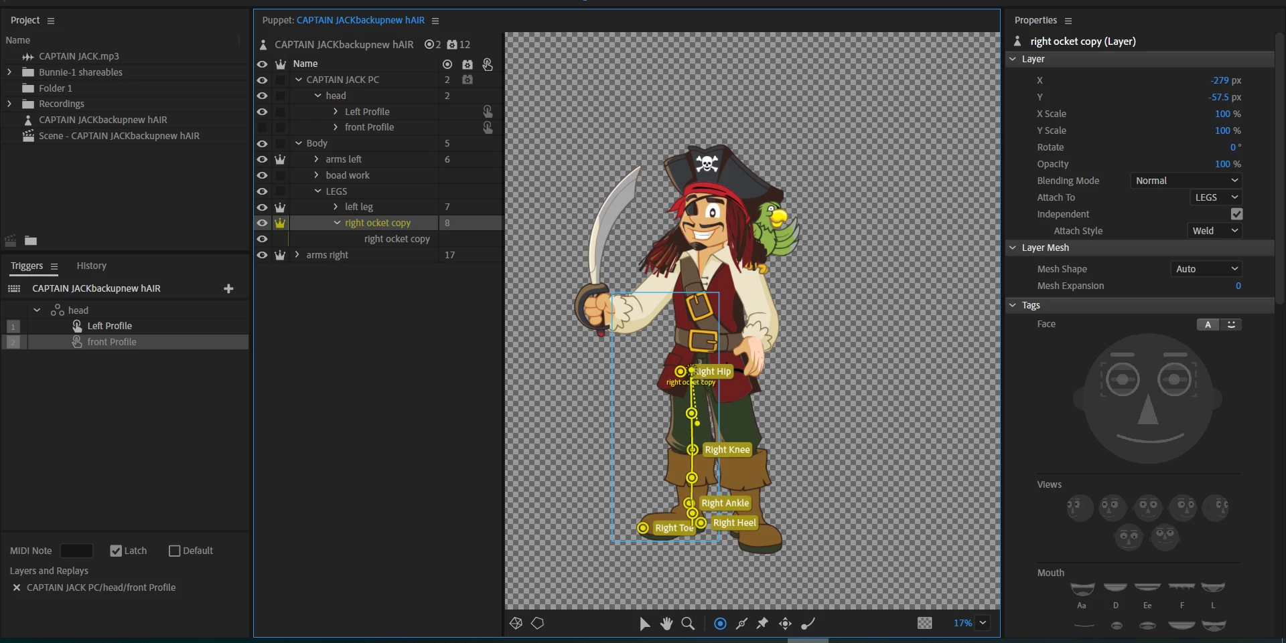Collapse the Tags section
Image resolution: width=1286 pixels, height=643 pixels.
tap(1013, 305)
